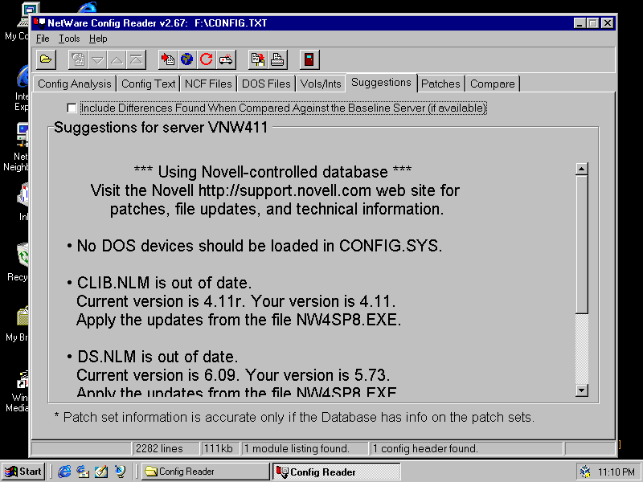Click the Task Scheduler tray icon
The width and height of the screenshot is (643, 482).
[x=586, y=472]
